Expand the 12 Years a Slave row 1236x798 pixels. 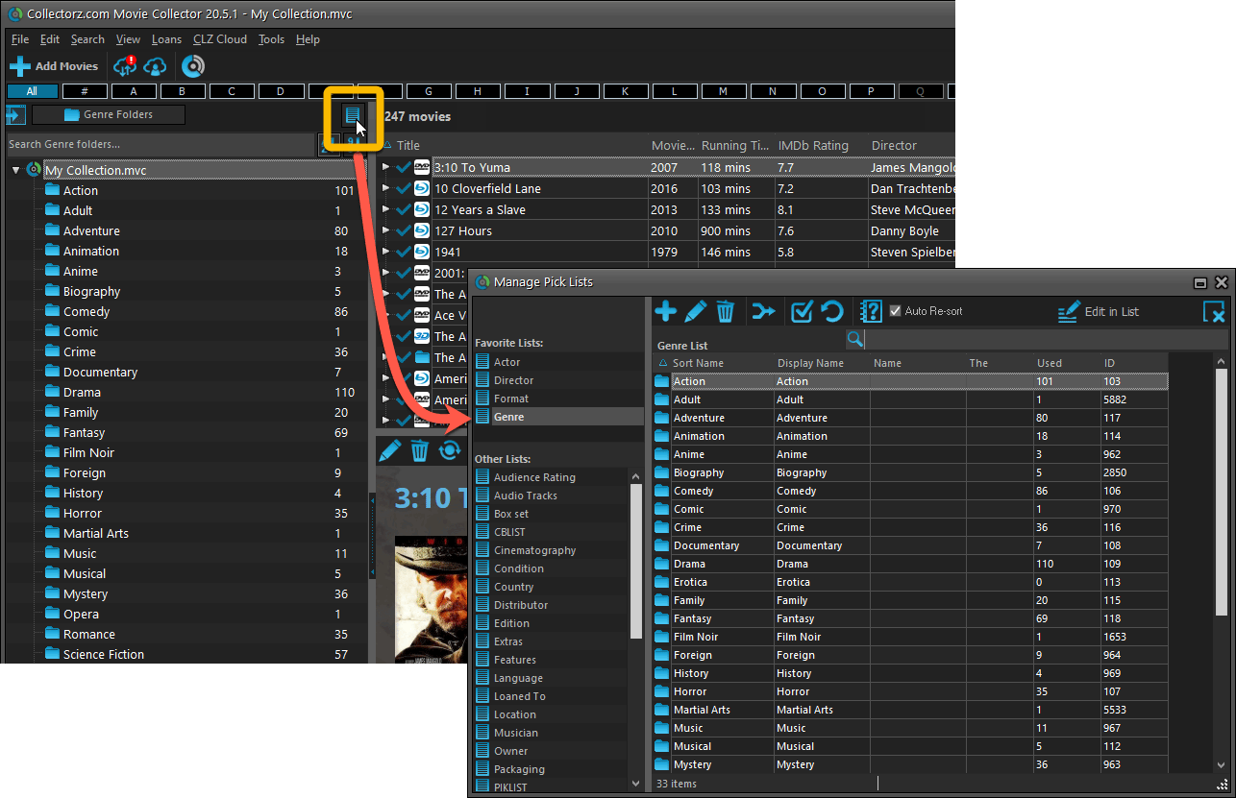click(386, 209)
